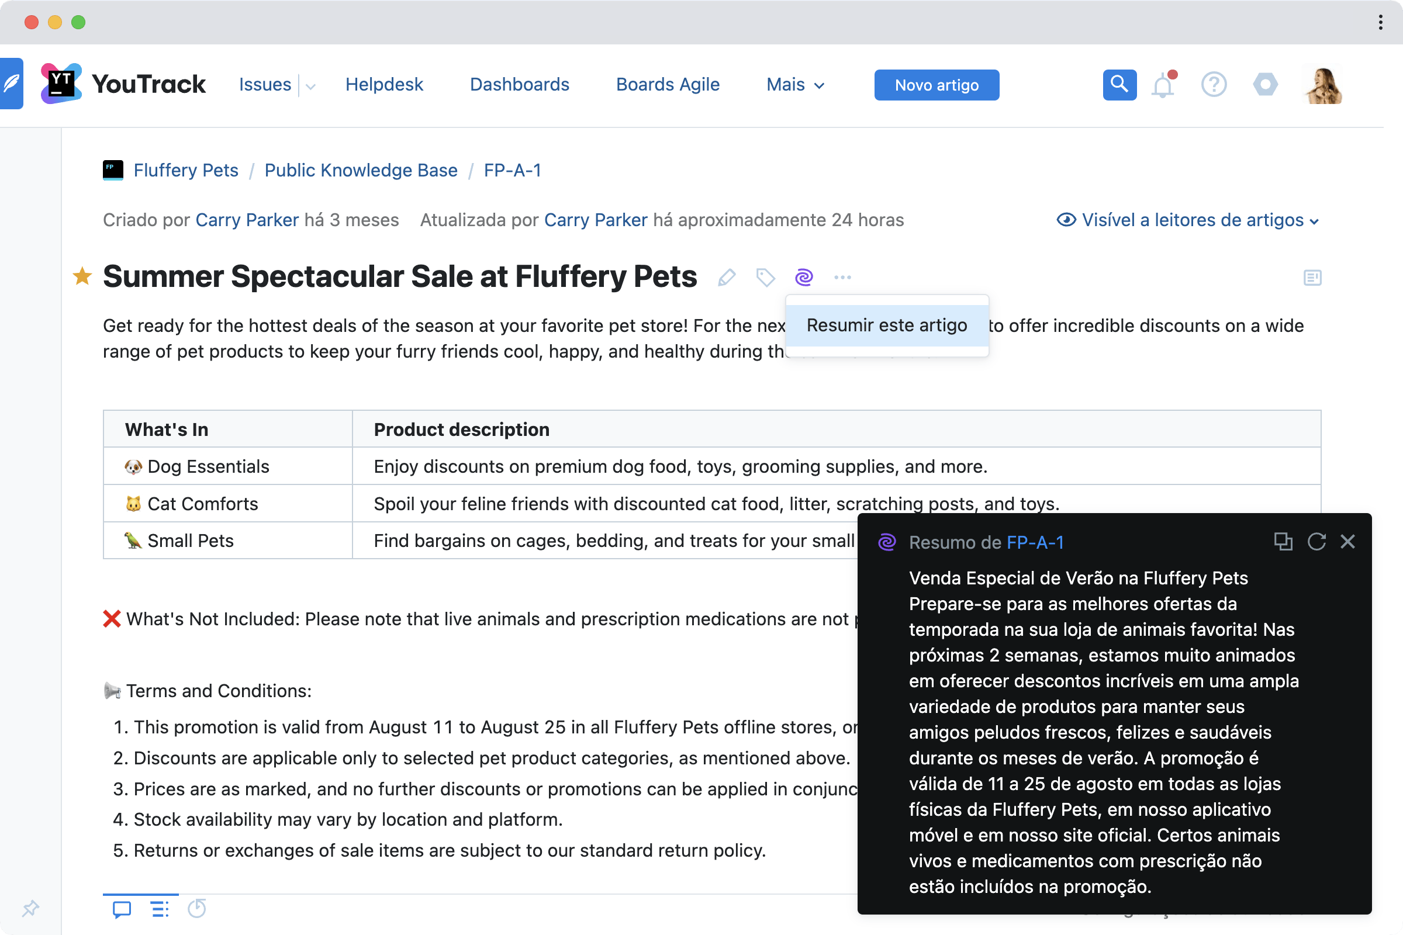This screenshot has width=1403, height=935.
Task: Click the Novo artigo button
Action: 936,85
